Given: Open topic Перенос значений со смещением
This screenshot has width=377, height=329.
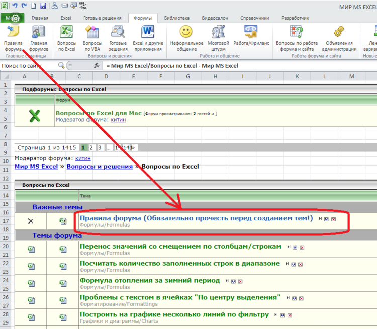Looking at the screenshot, I should tap(180, 246).
